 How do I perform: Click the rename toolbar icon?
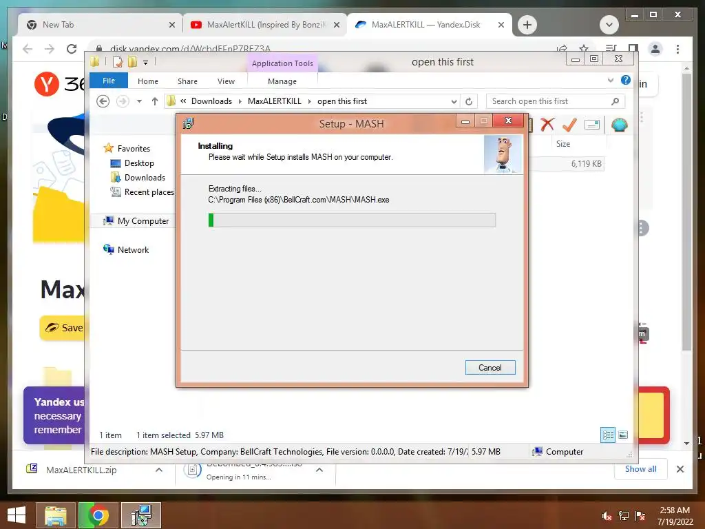pos(591,125)
